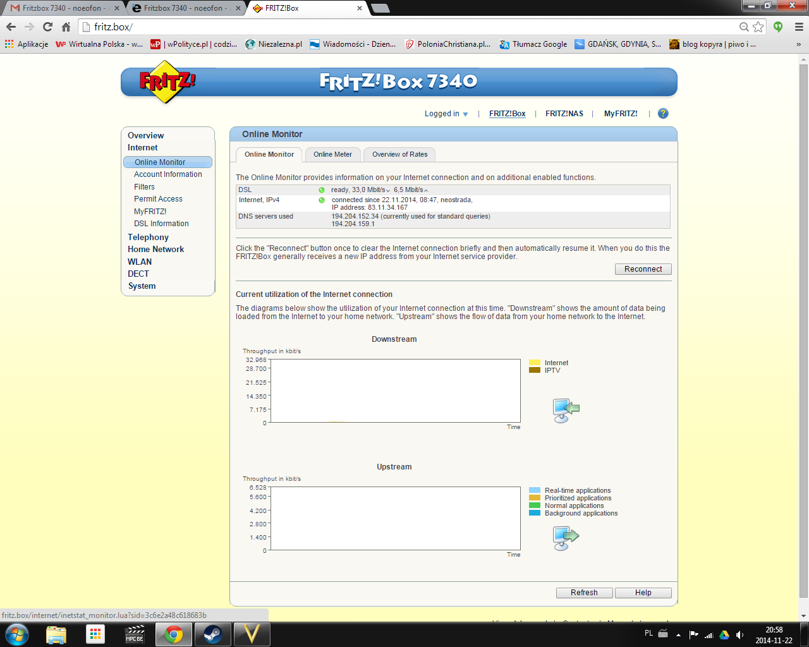Screen dimensions: 809x647
Task: Go back with the browser back arrow
Action: click(11, 27)
